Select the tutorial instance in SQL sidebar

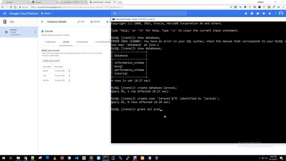point(19,32)
